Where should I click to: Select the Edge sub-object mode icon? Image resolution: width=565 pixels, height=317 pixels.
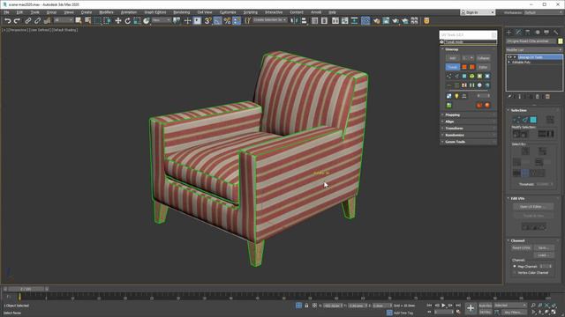click(524, 120)
